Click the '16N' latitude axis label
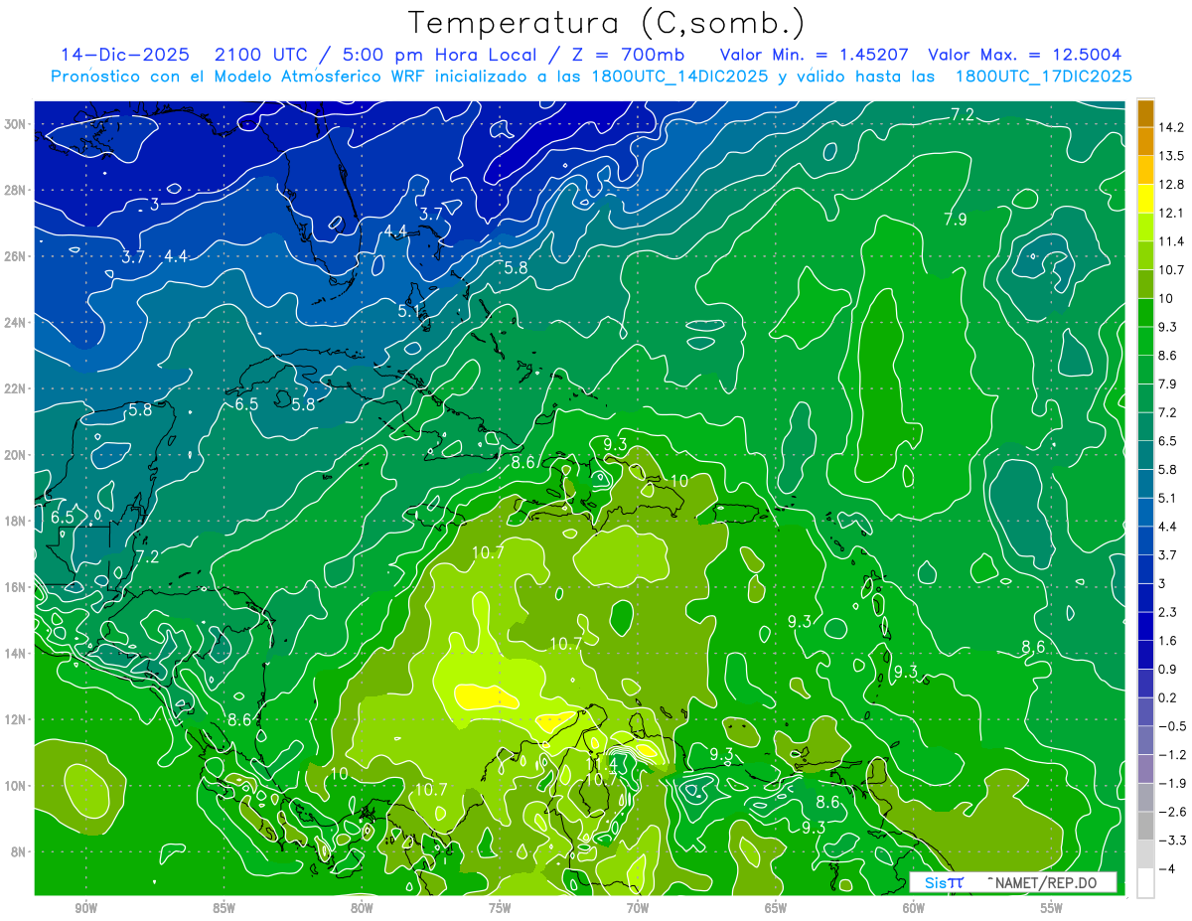 (17, 587)
